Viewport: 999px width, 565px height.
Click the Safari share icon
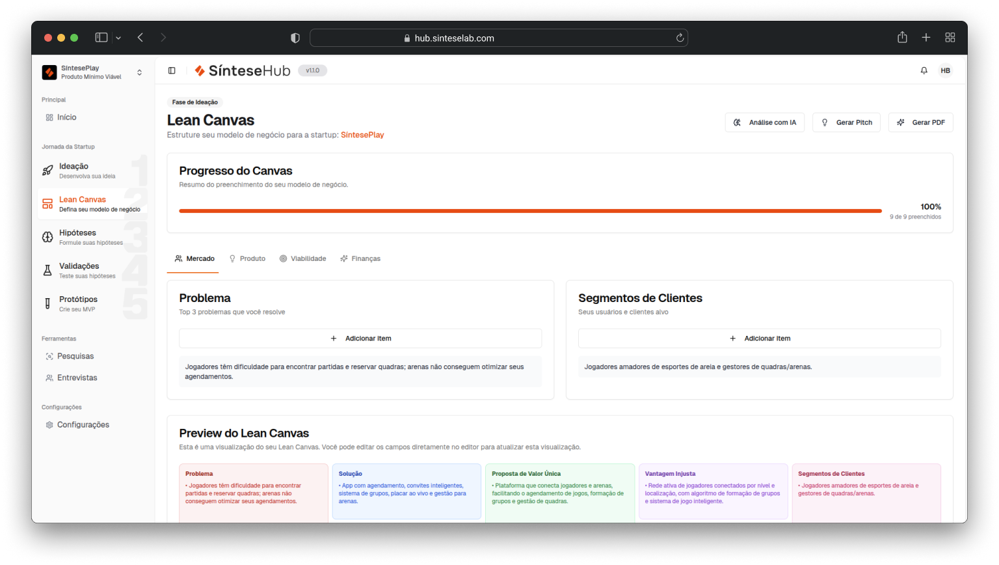pos(902,38)
